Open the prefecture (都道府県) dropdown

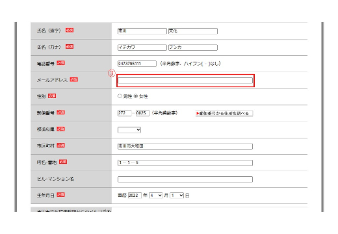pyautogui.click(x=129, y=130)
